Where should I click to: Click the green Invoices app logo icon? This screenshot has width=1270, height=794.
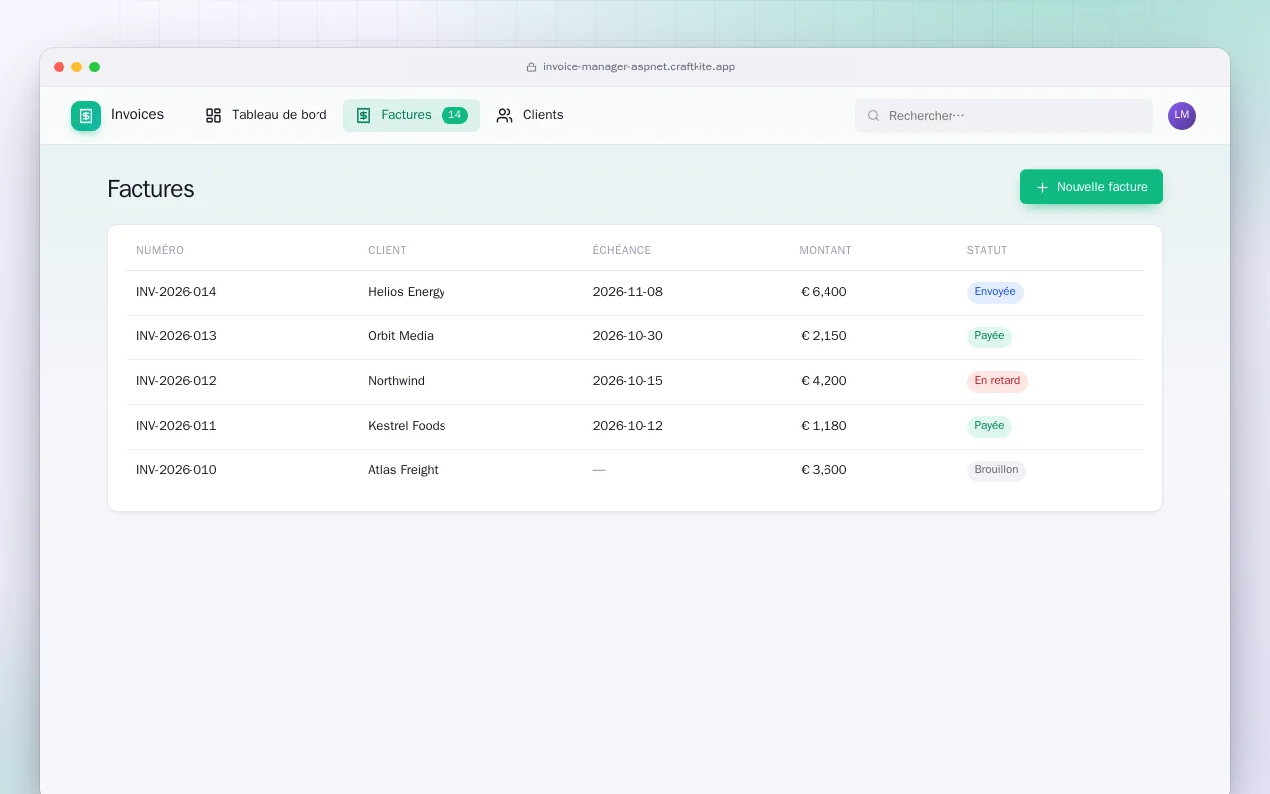click(86, 116)
